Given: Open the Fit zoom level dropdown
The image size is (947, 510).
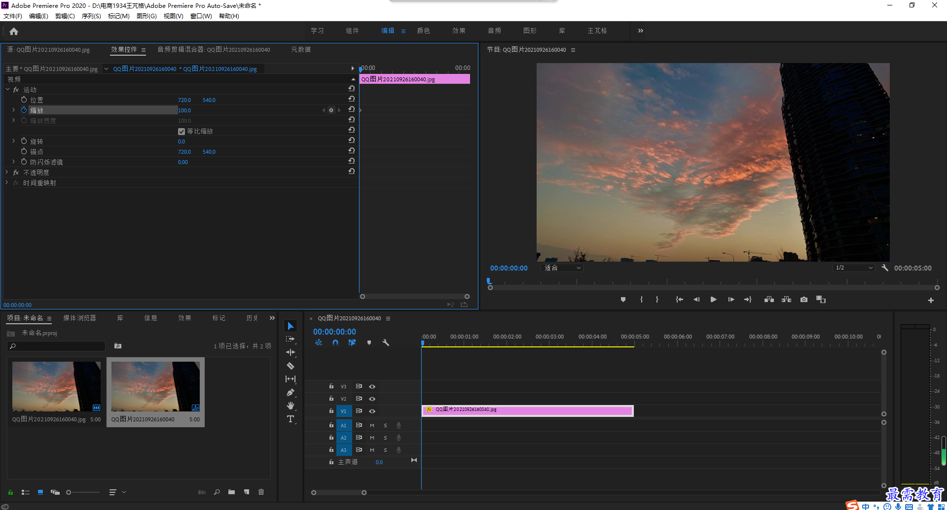Looking at the screenshot, I should tap(562, 268).
